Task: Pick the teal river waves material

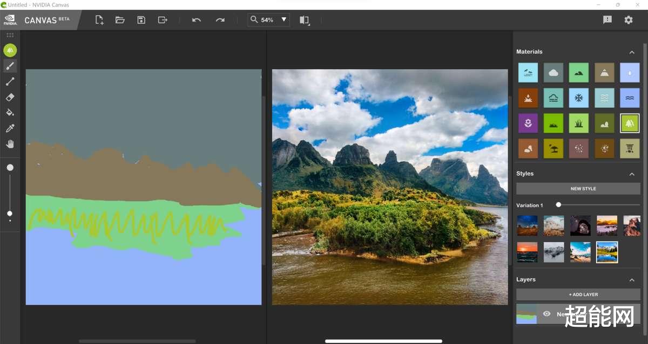Action: point(604,98)
